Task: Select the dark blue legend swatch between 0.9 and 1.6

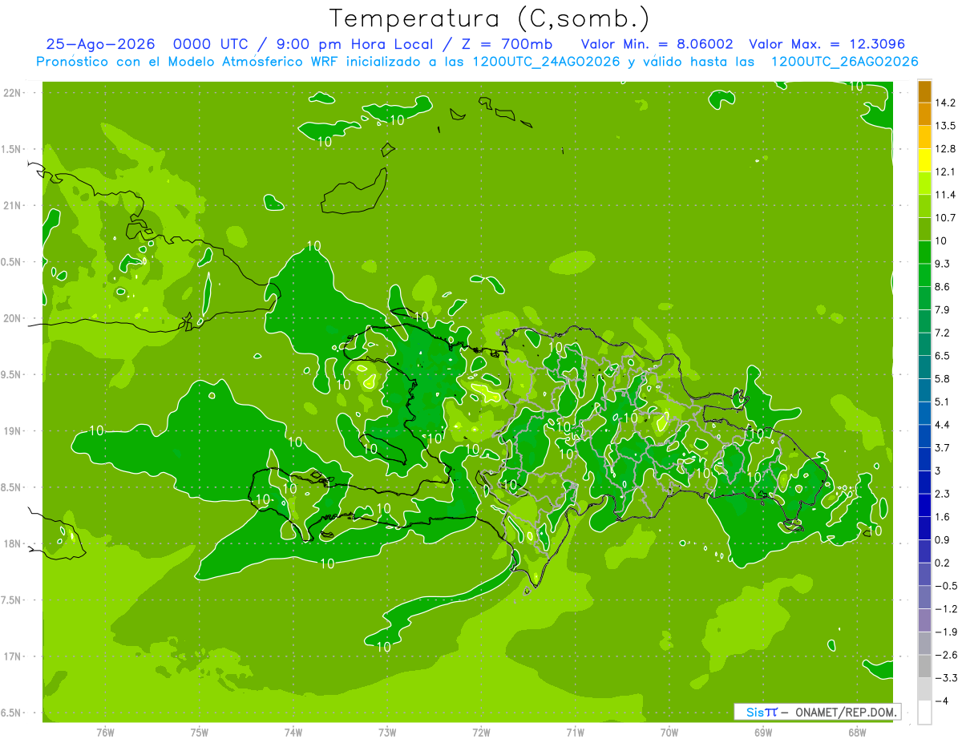Action: click(924, 528)
